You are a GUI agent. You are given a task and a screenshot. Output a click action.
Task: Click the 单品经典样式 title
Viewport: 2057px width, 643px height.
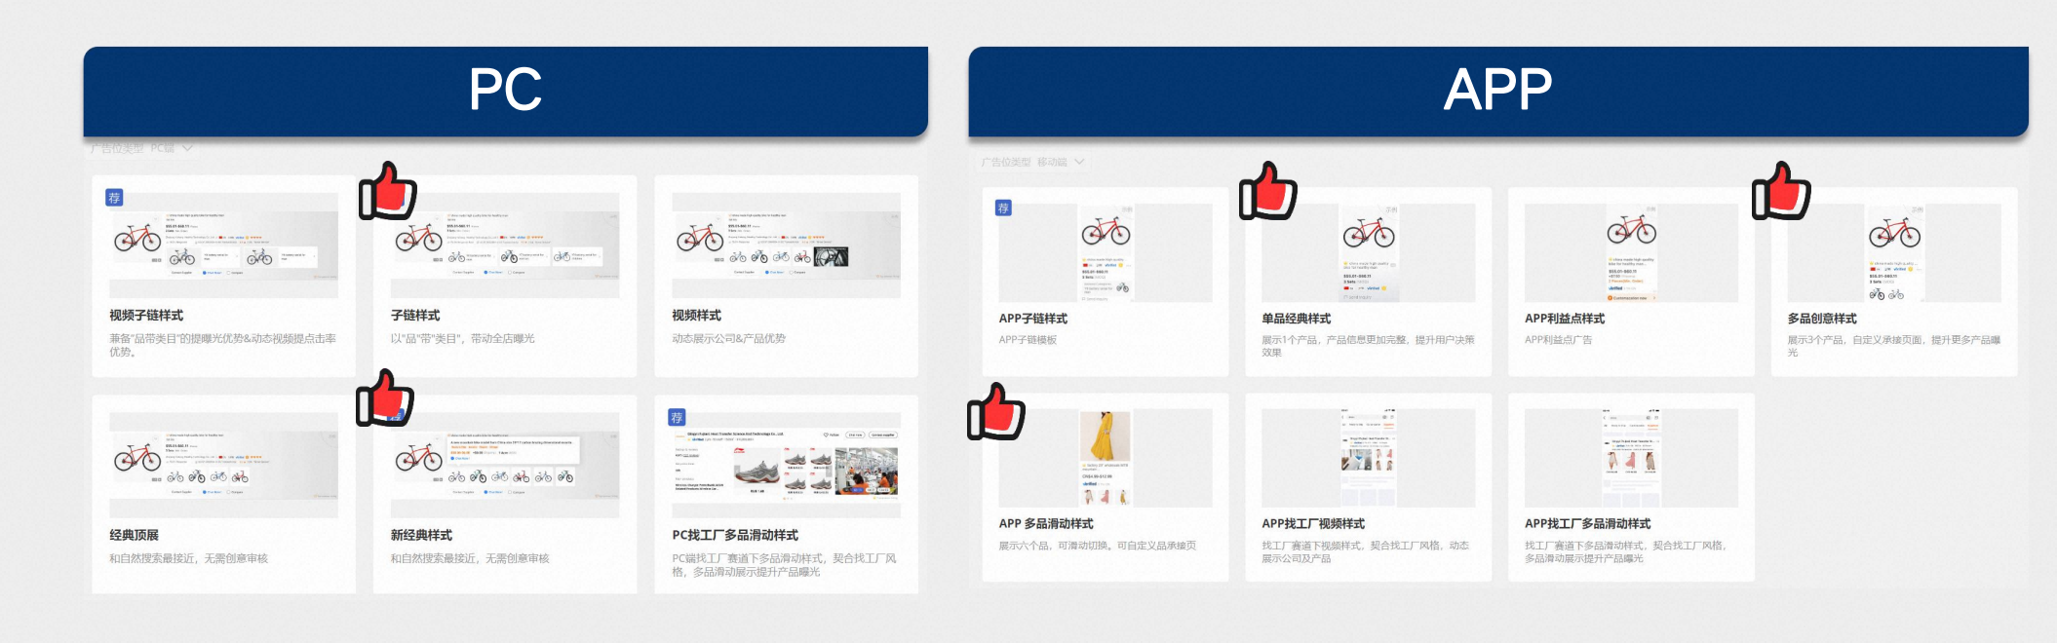click(1297, 319)
